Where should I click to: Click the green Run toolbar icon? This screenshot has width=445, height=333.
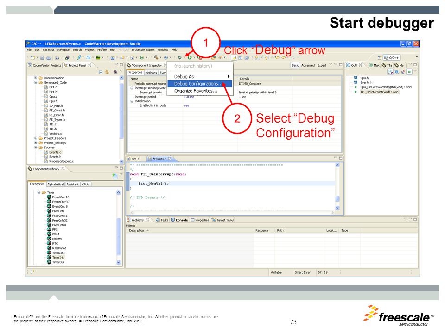pyautogui.click(x=189, y=57)
